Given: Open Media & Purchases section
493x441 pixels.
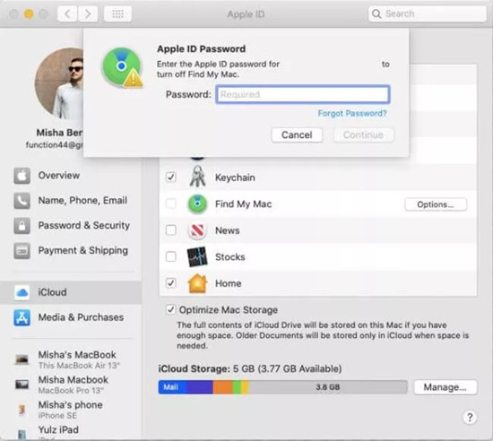Looking at the screenshot, I should pos(72,317).
